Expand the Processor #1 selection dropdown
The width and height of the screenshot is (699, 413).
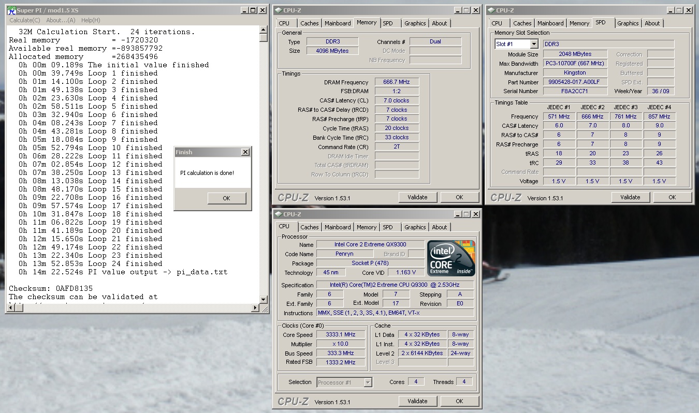coord(368,382)
